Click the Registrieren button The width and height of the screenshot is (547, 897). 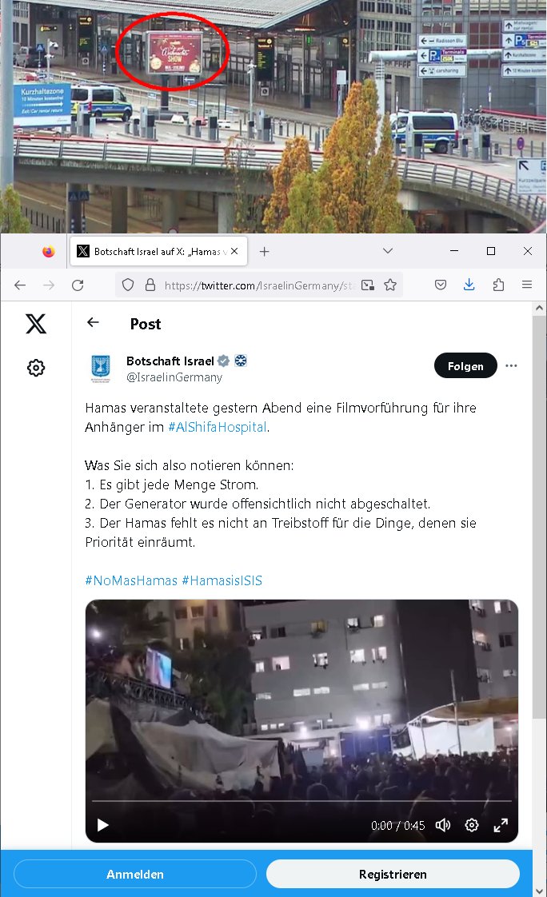393,874
